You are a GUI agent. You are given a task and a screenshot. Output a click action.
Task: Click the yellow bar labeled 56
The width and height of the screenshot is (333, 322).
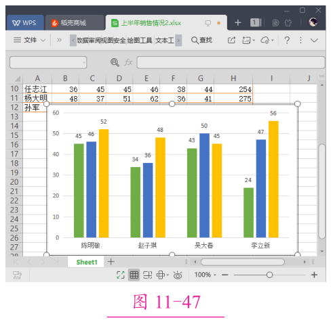(273, 179)
